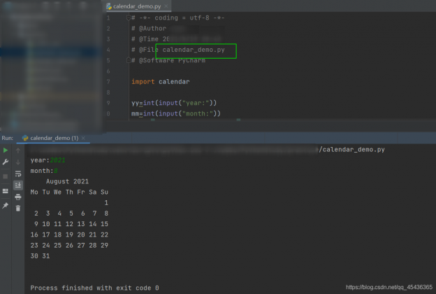
Task: Open run configuration wrench settings
Action: [6, 162]
